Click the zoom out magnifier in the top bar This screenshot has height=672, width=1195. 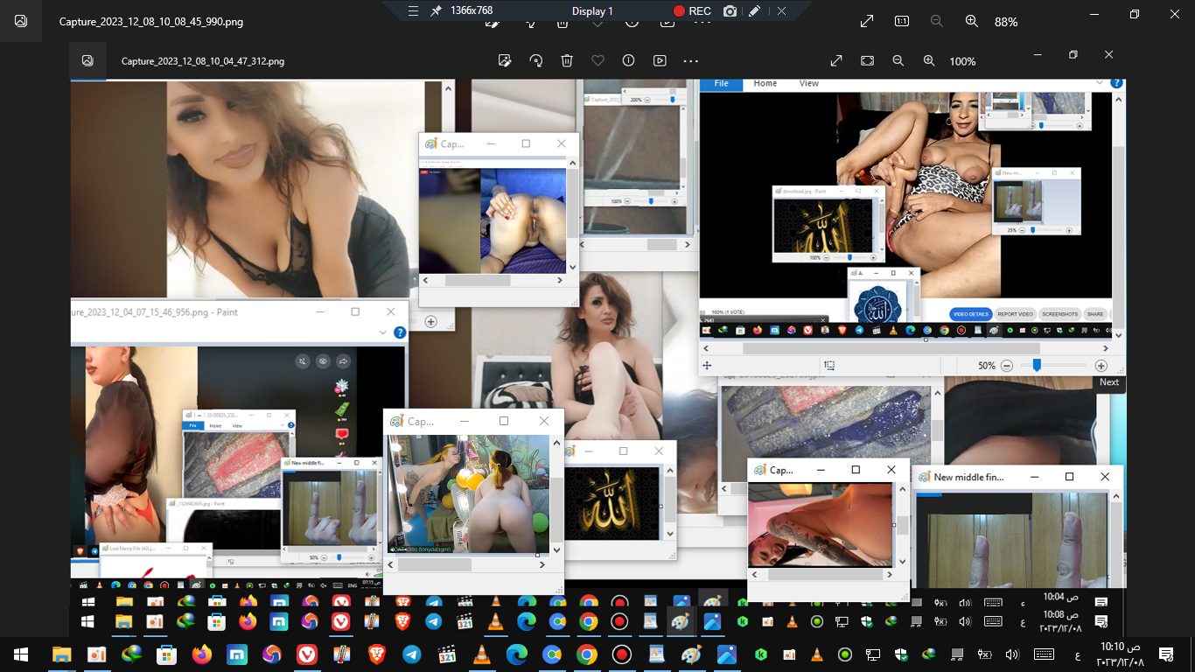[936, 21]
